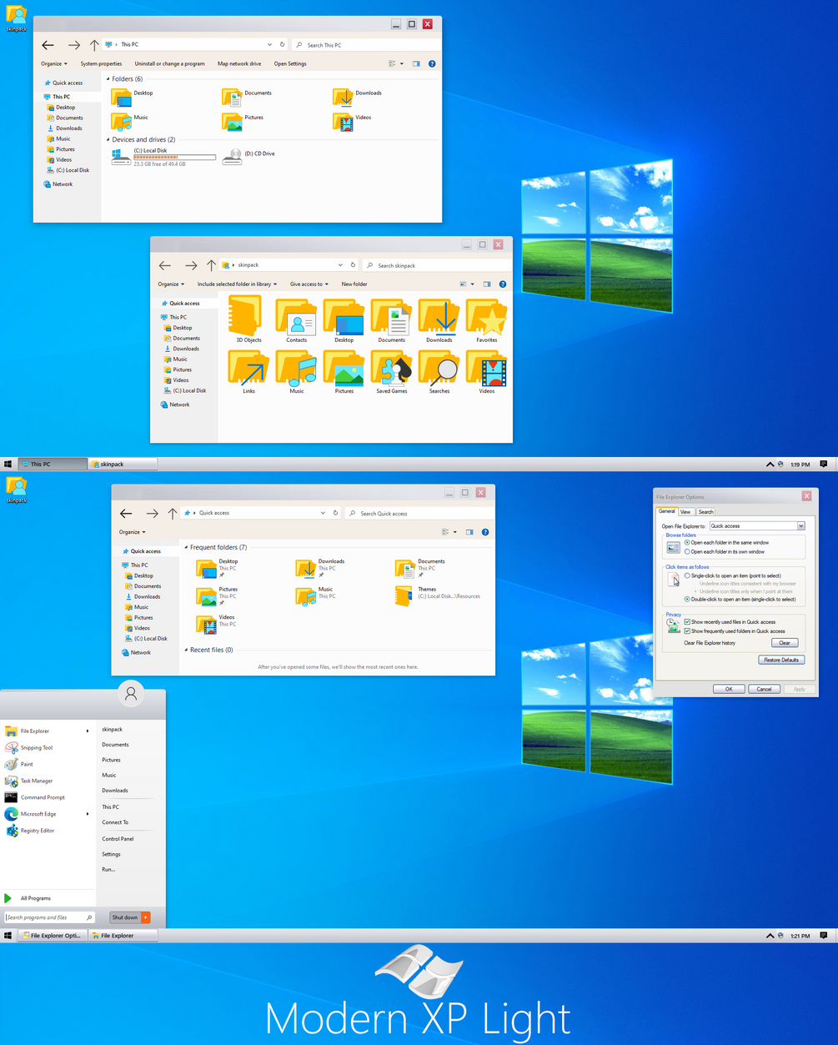Collapse the Recent files (0) group
Screen dimensions: 838x1045
point(186,651)
